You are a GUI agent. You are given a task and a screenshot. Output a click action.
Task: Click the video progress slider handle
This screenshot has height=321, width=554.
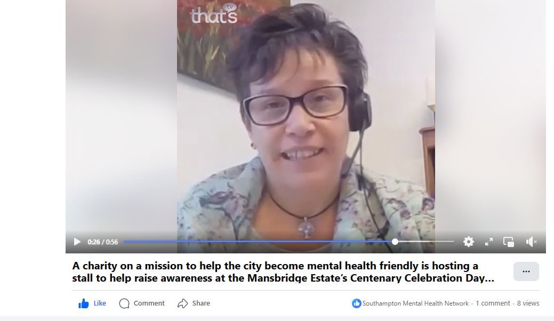(x=395, y=242)
